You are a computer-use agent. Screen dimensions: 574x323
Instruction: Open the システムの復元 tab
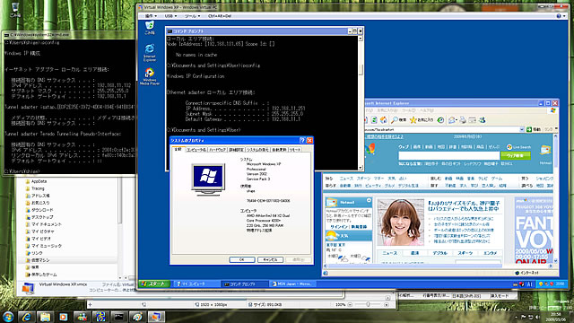coord(257,150)
